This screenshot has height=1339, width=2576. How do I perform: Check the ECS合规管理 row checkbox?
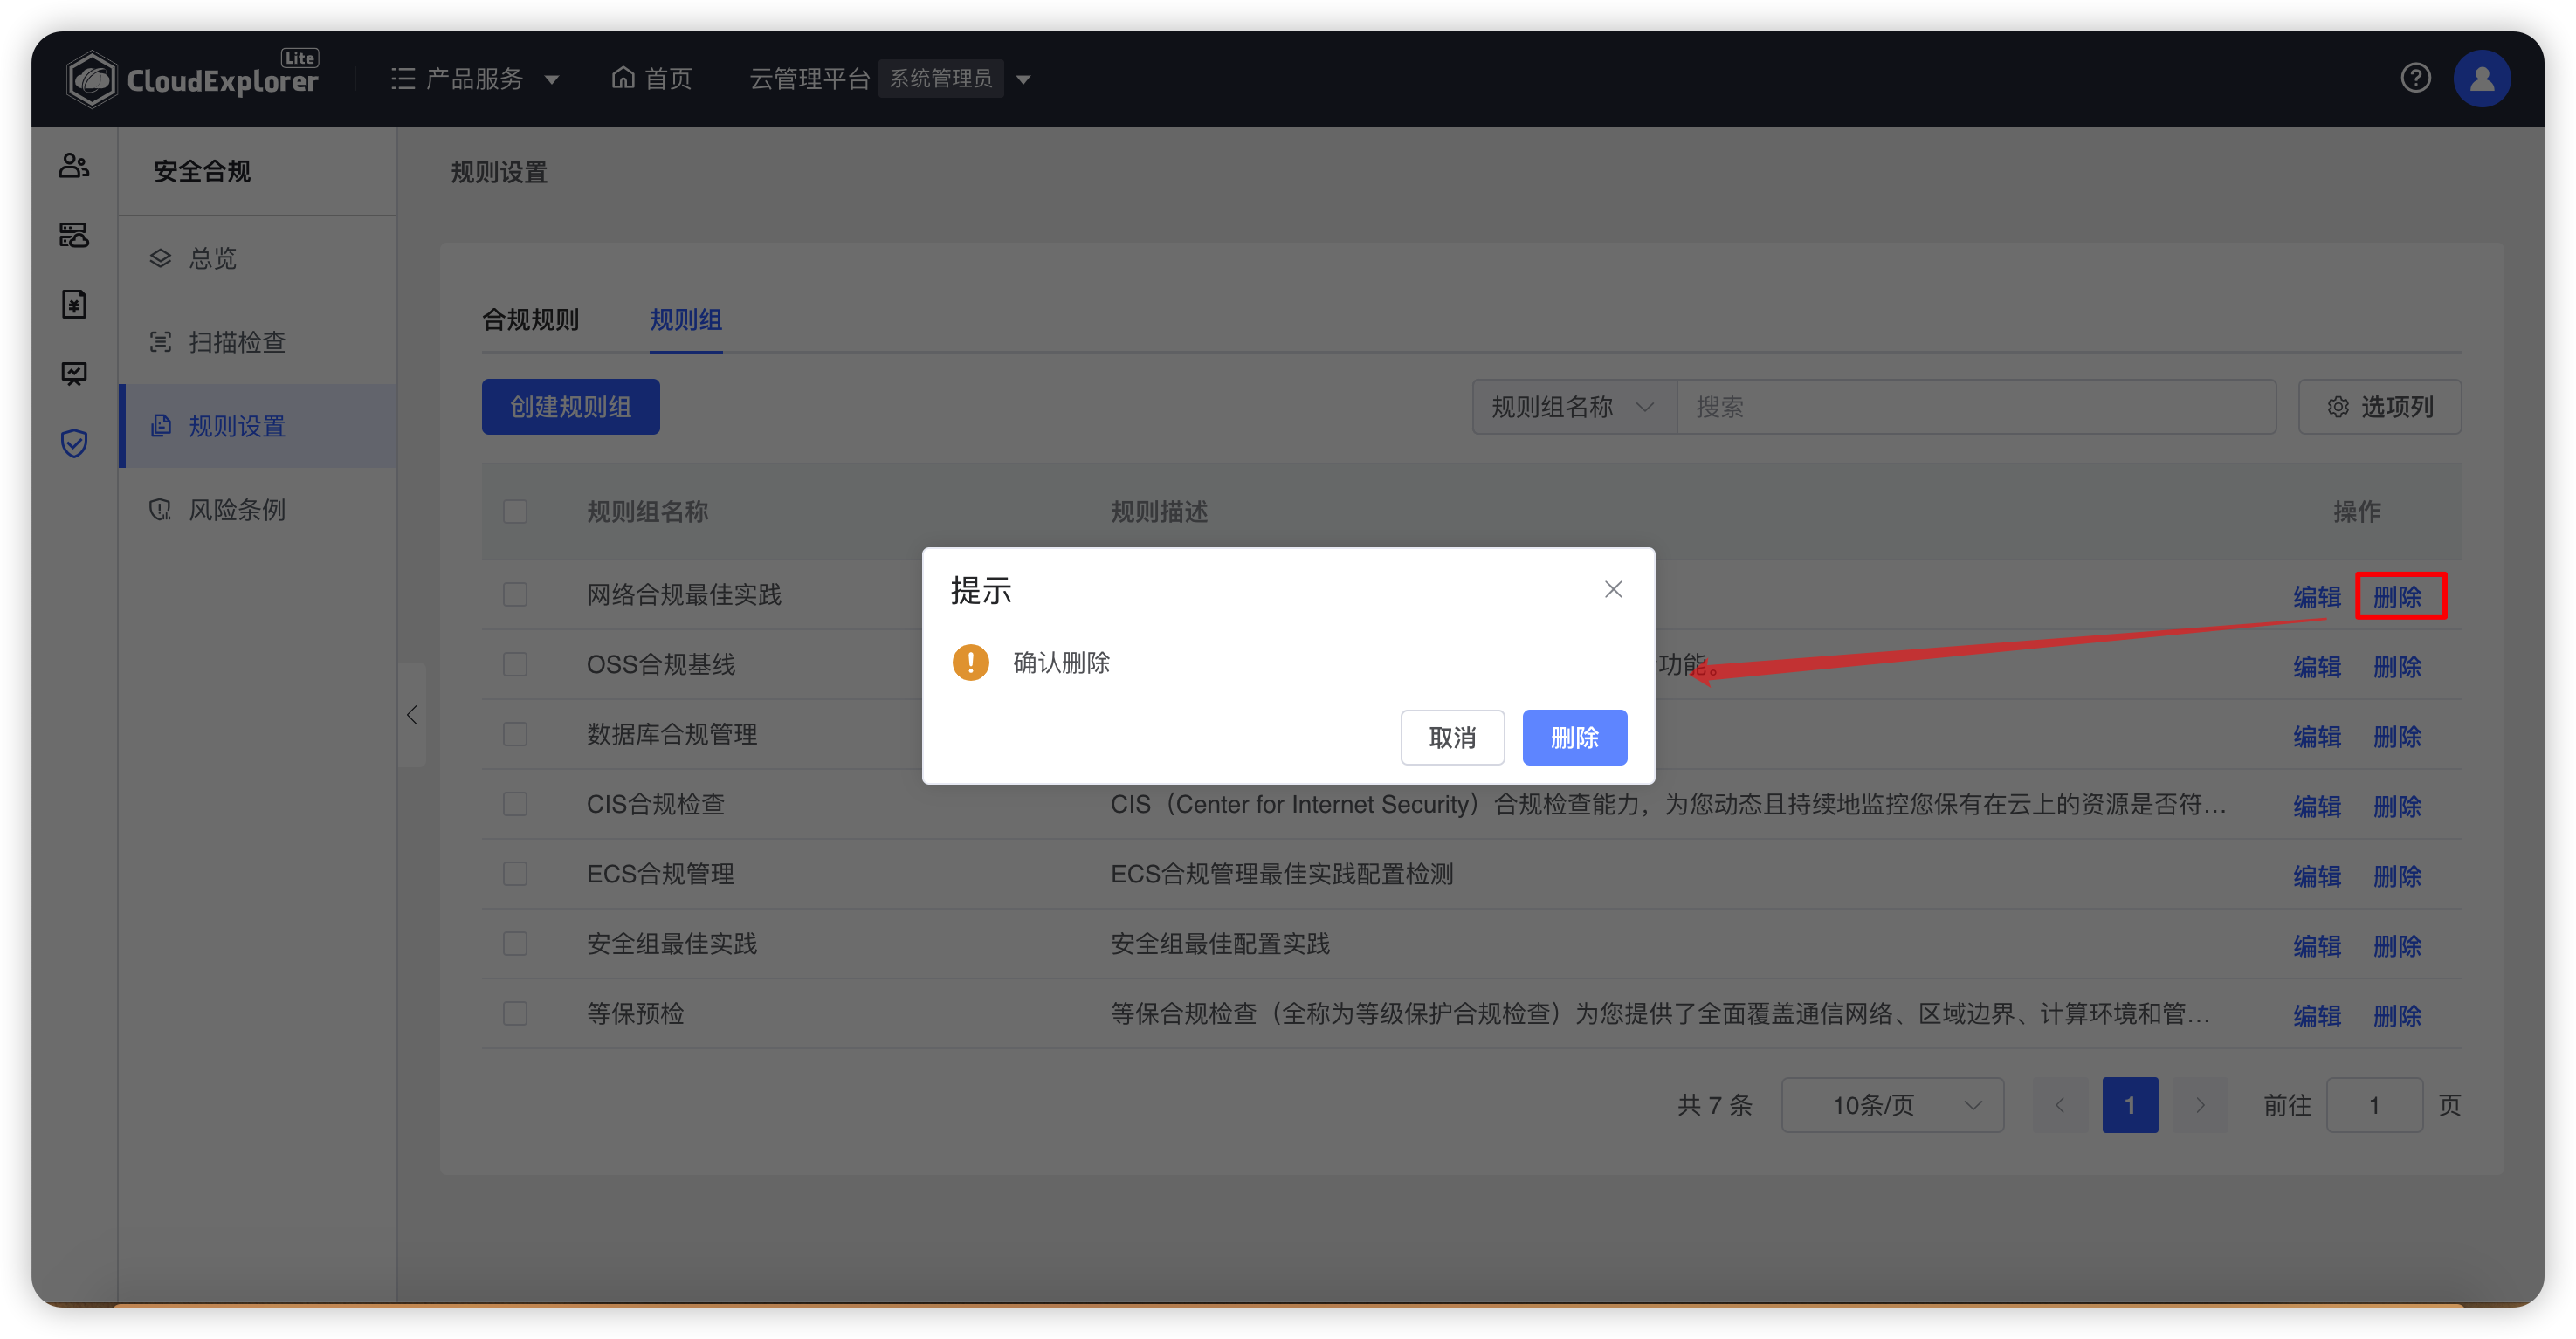click(515, 875)
